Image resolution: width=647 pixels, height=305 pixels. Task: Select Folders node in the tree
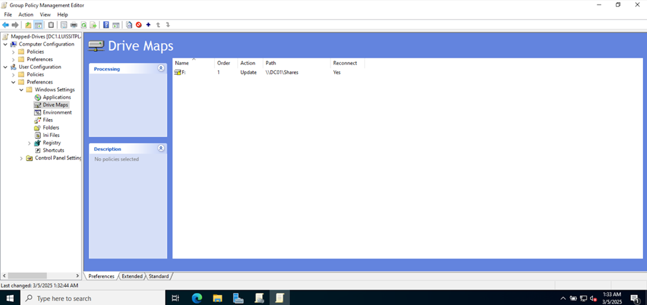[x=51, y=128]
